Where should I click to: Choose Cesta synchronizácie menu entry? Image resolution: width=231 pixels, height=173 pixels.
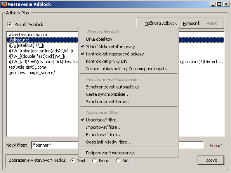(129, 94)
